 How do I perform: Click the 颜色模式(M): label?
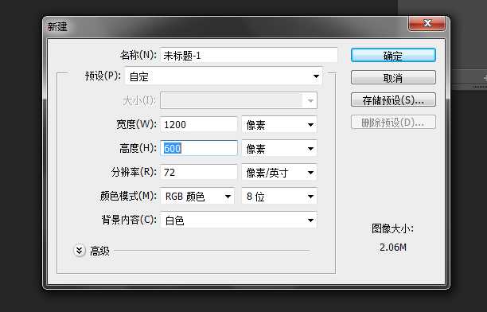(x=128, y=196)
